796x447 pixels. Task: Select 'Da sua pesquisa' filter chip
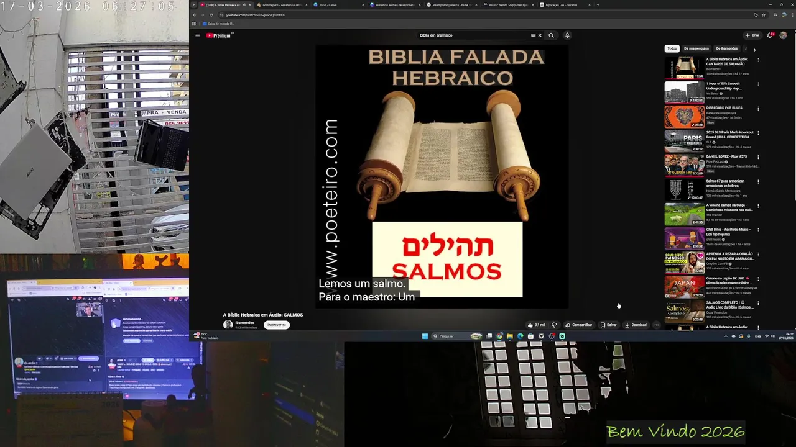[x=696, y=48]
